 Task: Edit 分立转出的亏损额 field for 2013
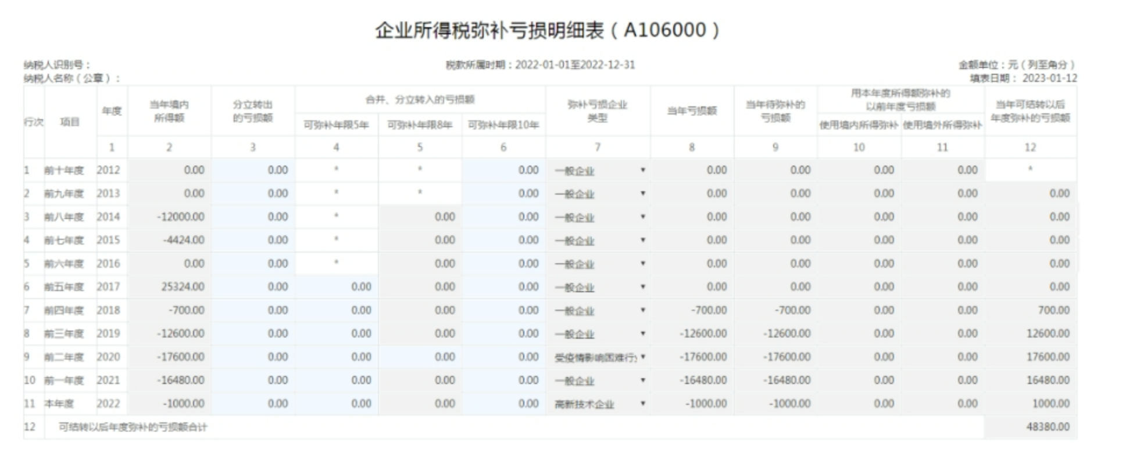[253, 193]
